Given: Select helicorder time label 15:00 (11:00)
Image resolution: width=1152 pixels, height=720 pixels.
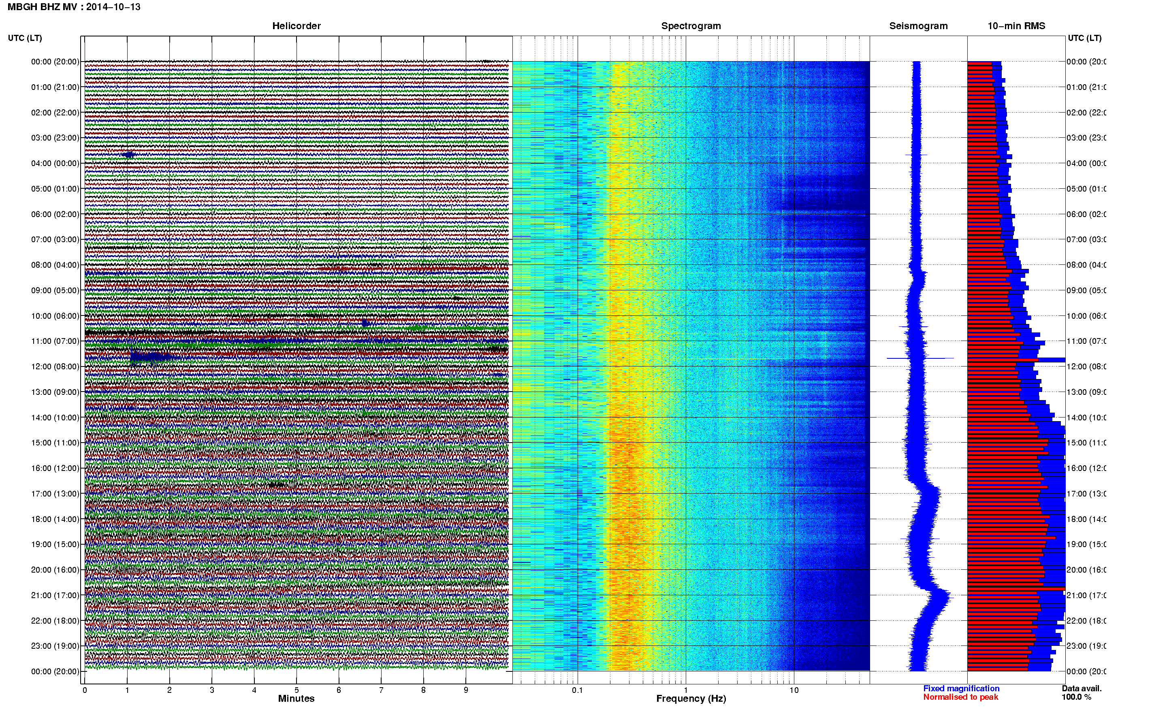Looking at the screenshot, I should (x=55, y=443).
